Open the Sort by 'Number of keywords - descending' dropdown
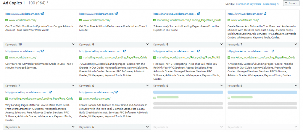 coord(258,4)
